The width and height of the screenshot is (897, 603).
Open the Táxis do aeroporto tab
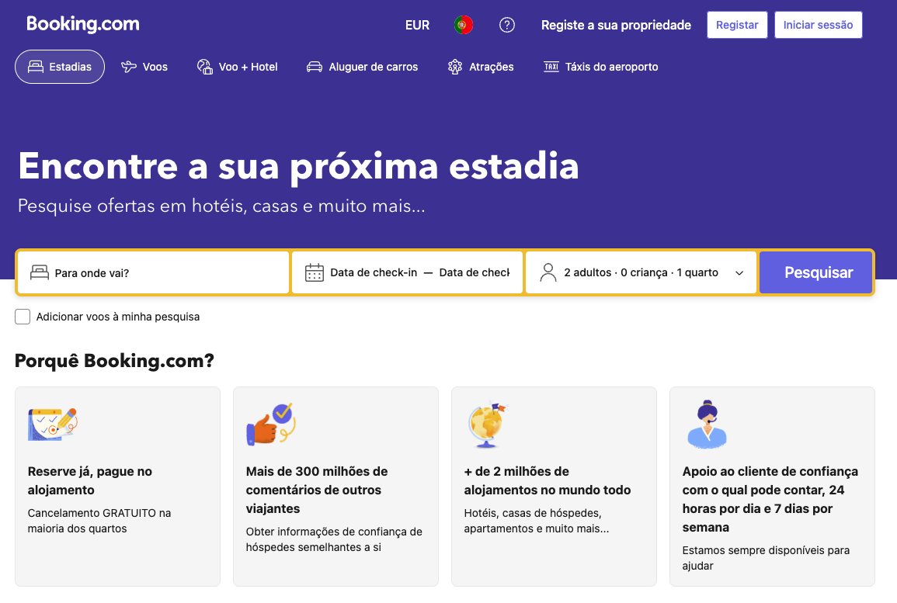point(601,67)
